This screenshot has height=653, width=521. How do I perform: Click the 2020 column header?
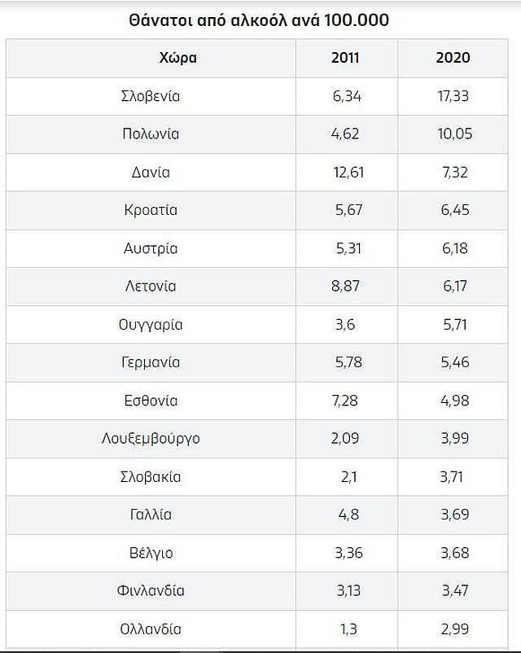(453, 58)
